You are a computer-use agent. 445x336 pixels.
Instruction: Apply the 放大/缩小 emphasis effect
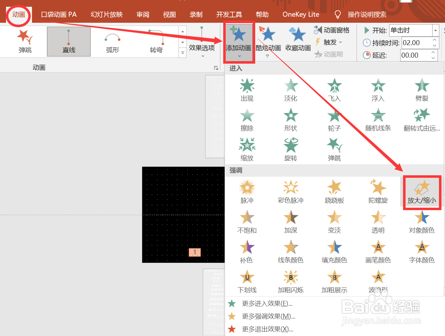tap(422, 192)
